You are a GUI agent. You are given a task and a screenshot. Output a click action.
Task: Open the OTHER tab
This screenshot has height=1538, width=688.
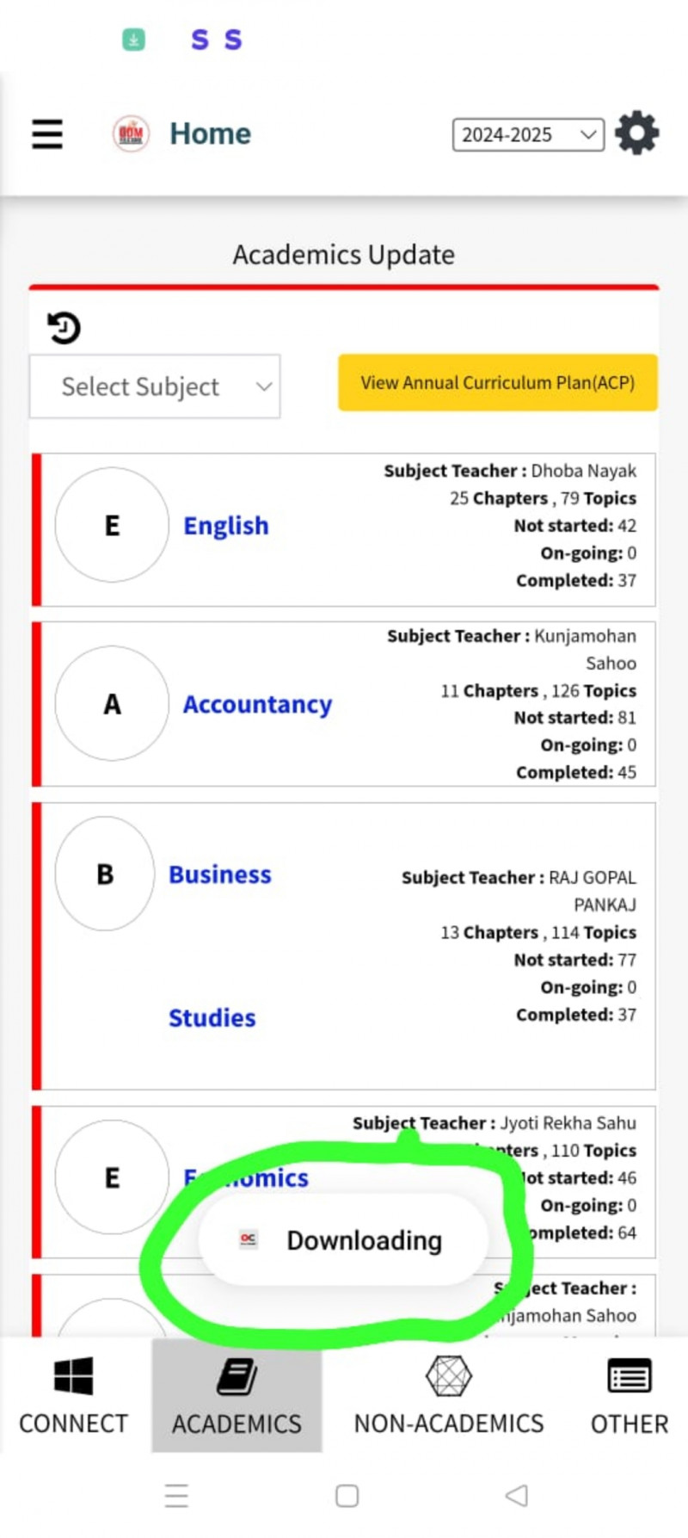coord(629,1396)
